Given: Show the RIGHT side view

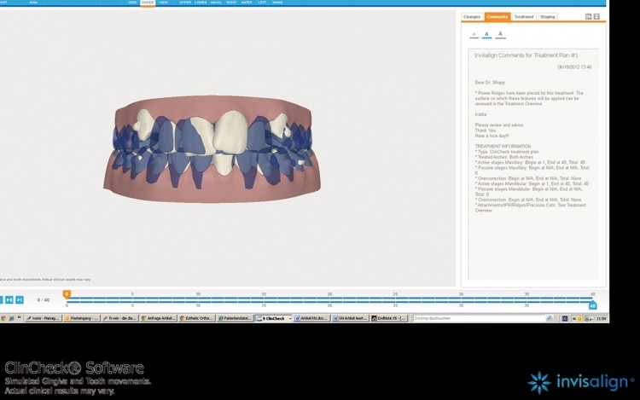Looking at the screenshot, I should pyautogui.click(x=231, y=3).
